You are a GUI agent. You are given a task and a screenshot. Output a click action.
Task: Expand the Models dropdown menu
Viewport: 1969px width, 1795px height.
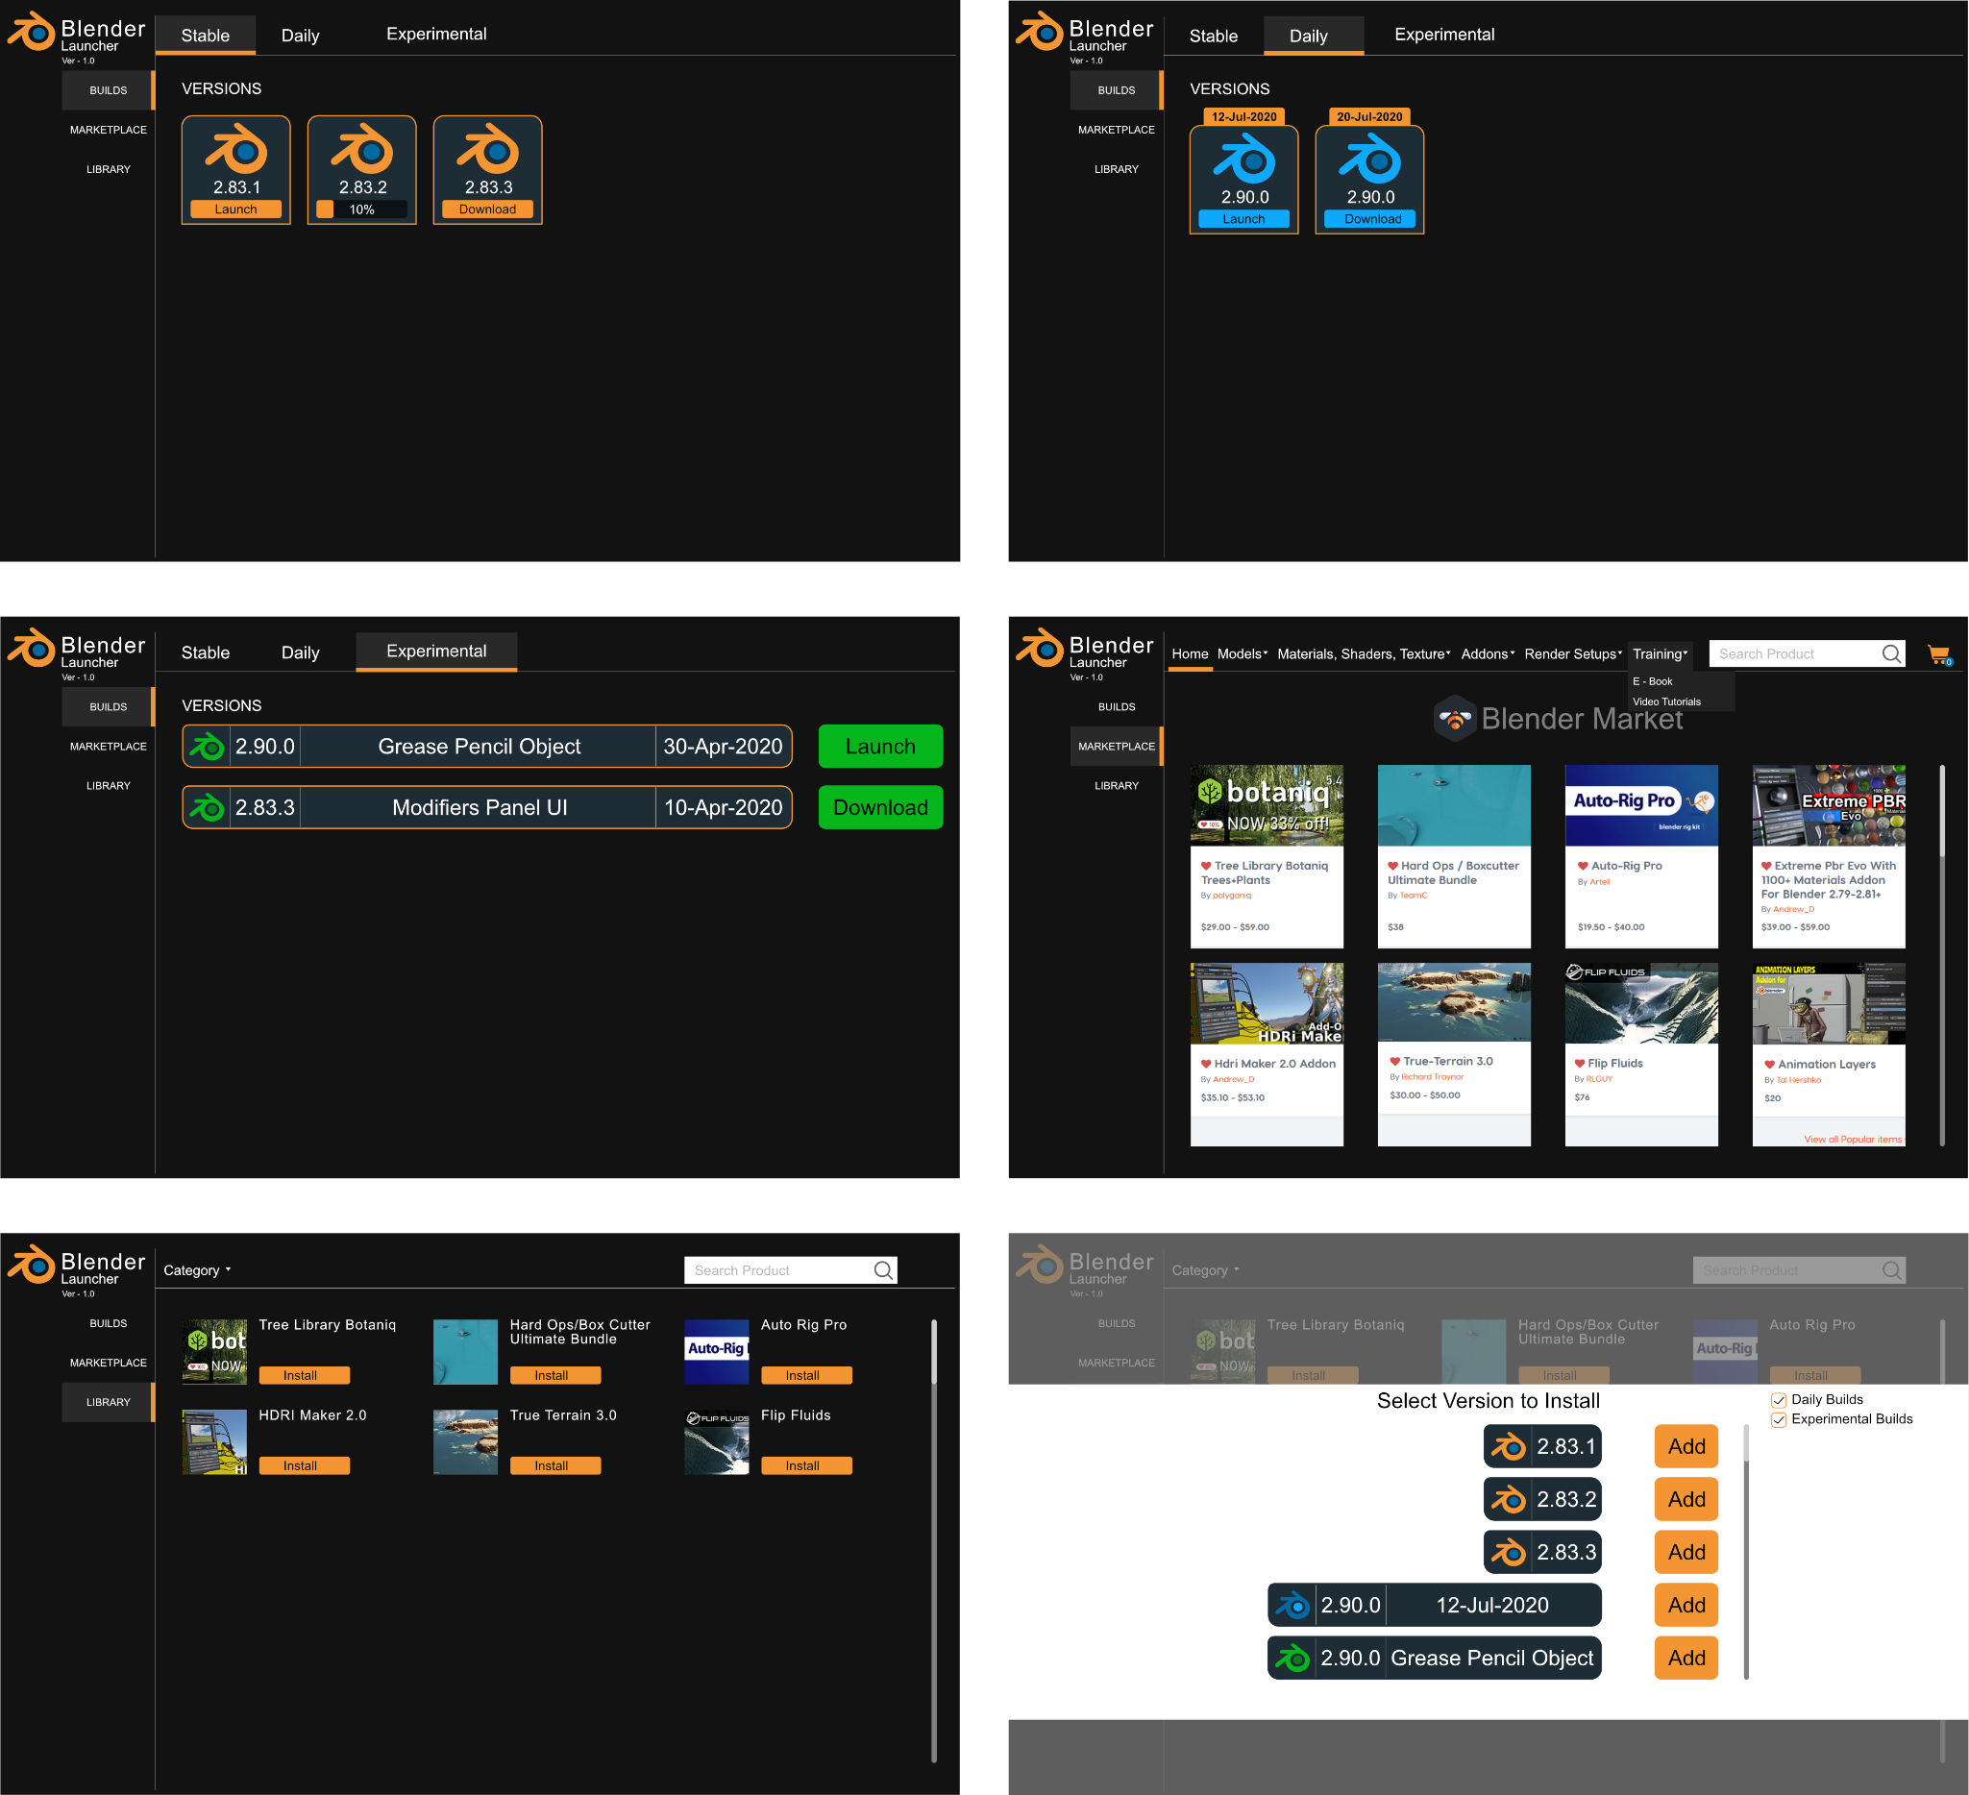[1243, 654]
